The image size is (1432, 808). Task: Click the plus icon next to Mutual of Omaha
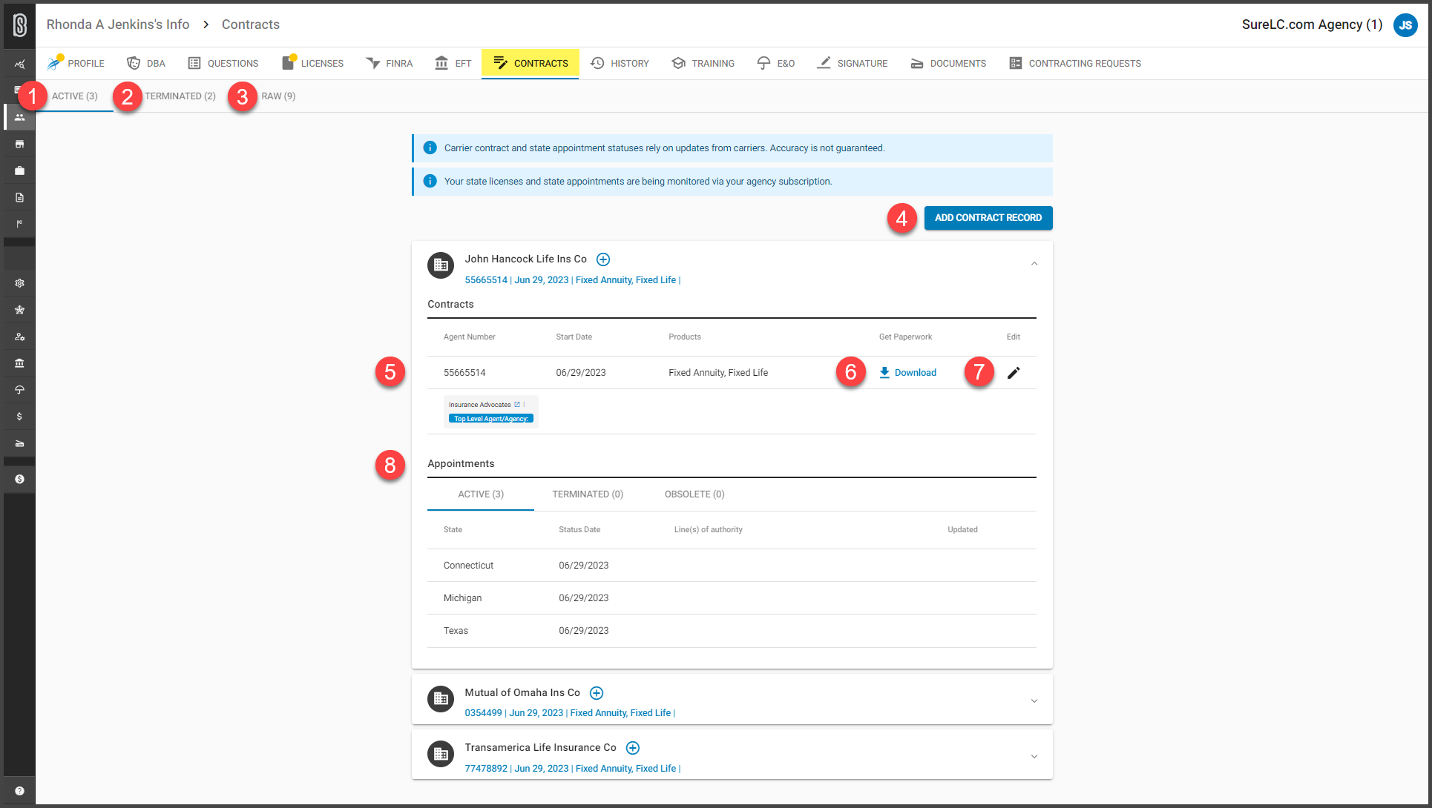(x=597, y=693)
